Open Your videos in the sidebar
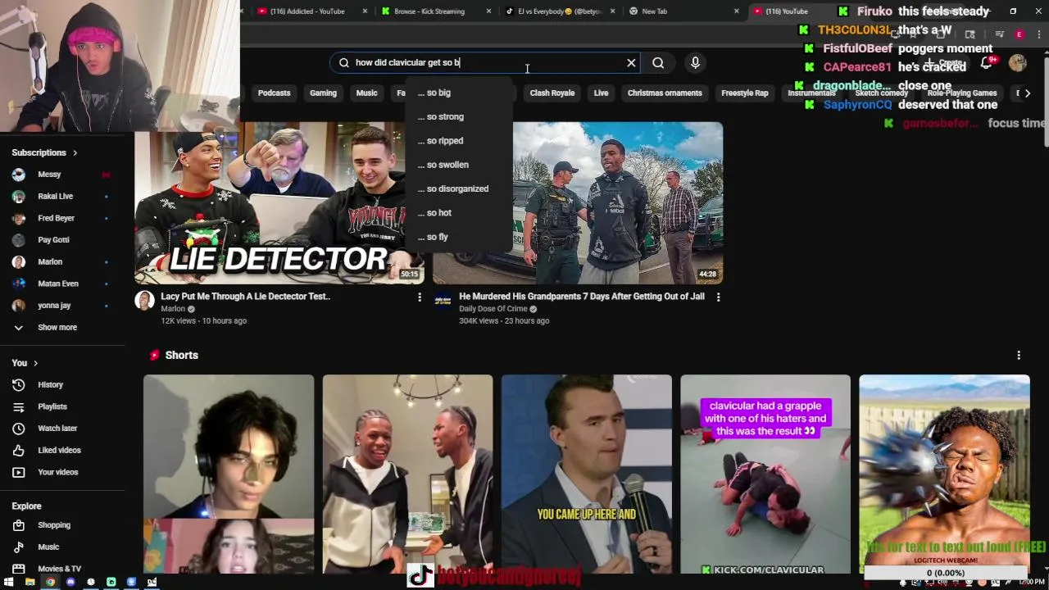This screenshot has width=1049, height=590. 57,472
